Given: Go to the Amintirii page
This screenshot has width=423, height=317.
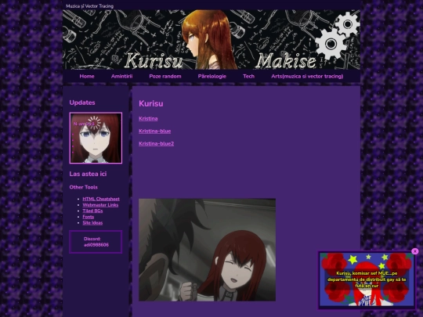Looking at the screenshot, I should [x=121, y=76].
